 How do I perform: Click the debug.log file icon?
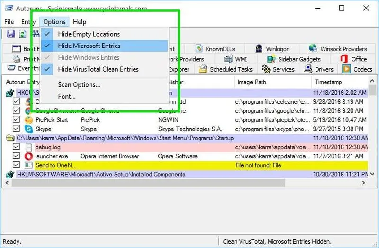pos(29,147)
